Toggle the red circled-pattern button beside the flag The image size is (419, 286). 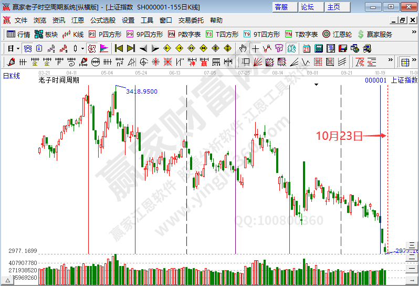(91, 48)
